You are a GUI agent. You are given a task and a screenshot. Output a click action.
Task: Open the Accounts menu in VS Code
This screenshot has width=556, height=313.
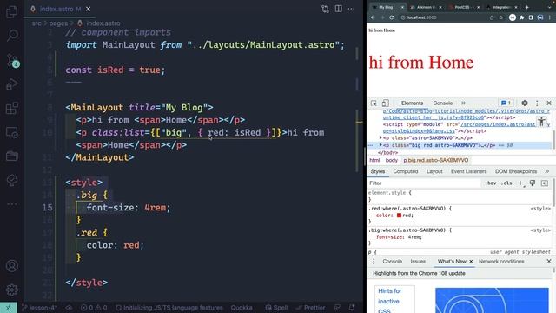click(12, 265)
